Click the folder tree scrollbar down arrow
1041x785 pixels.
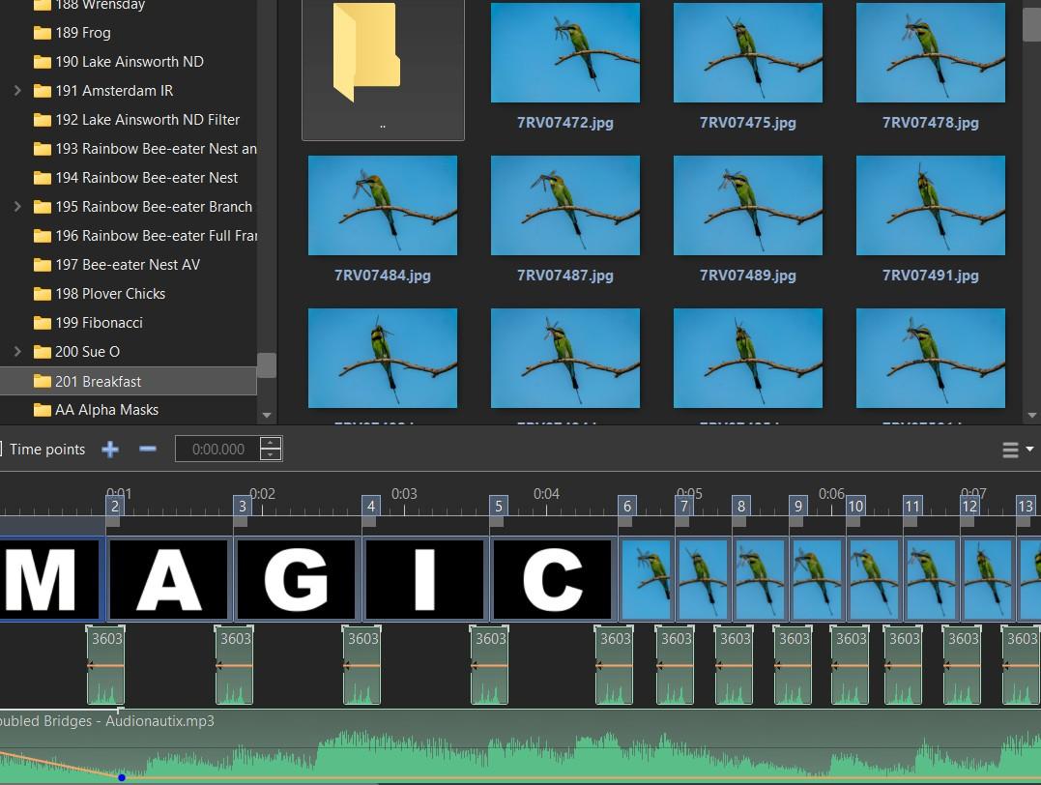tap(267, 416)
